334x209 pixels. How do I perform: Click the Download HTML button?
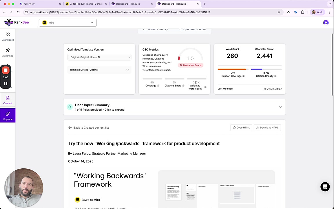pos(267,128)
